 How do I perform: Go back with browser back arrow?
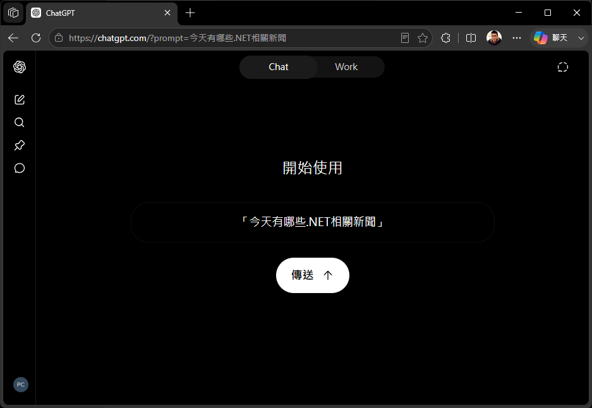click(13, 38)
